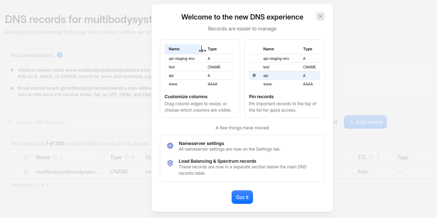Click the "1 of 200" records usage text

tap(55, 144)
